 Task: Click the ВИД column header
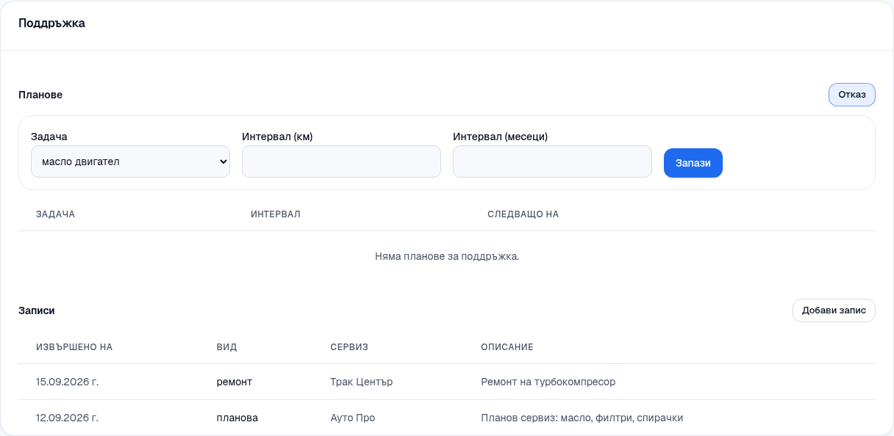227,346
